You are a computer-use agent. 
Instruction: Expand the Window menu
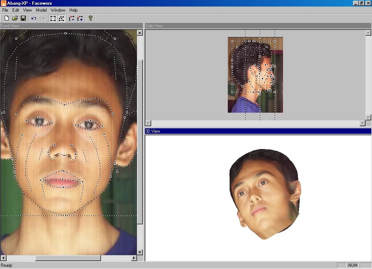(x=58, y=10)
